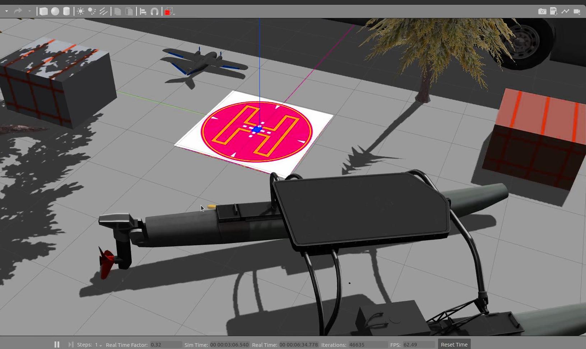This screenshot has height=349, width=586.
Task: Toggle the Snap magnet tool
Action: (154, 11)
